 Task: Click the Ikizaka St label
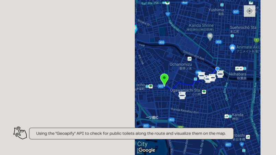(143, 23)
